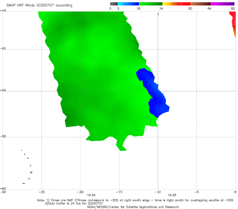Click the magenta-purple segment of the color bar

tap(223, 4)
